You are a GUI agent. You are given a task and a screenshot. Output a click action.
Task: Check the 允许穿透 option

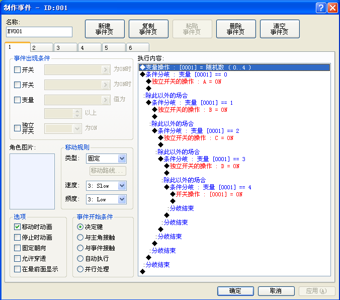[x=17, y=259]
